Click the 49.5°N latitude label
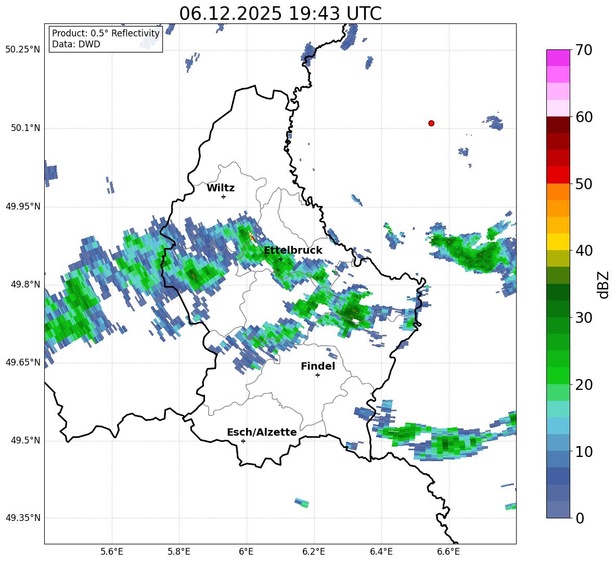The image size is (616, 562). click(x=25, y=440)
